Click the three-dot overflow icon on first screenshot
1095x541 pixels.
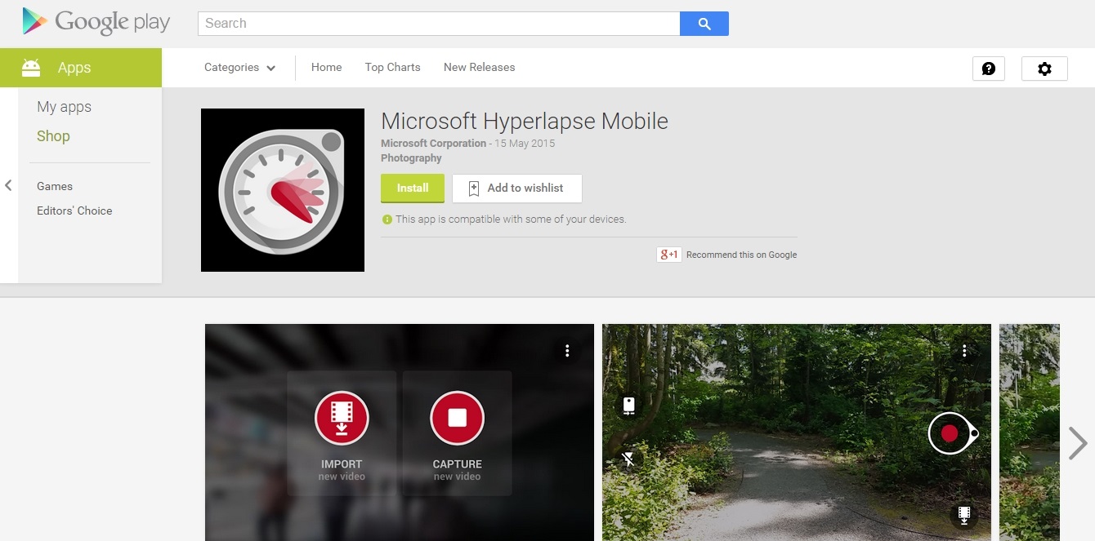coord(567,350)
